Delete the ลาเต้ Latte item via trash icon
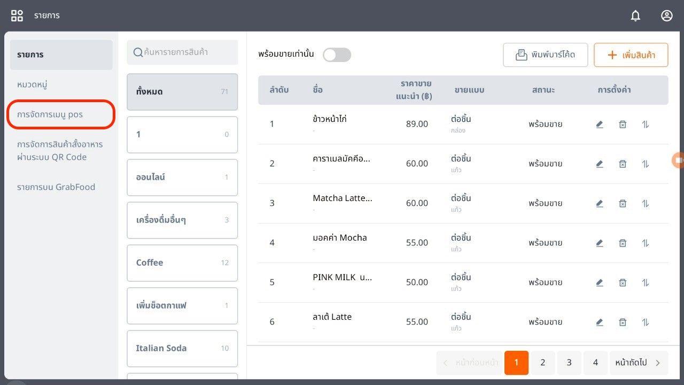Screen dimensions: 684x385 coord(623,322)
